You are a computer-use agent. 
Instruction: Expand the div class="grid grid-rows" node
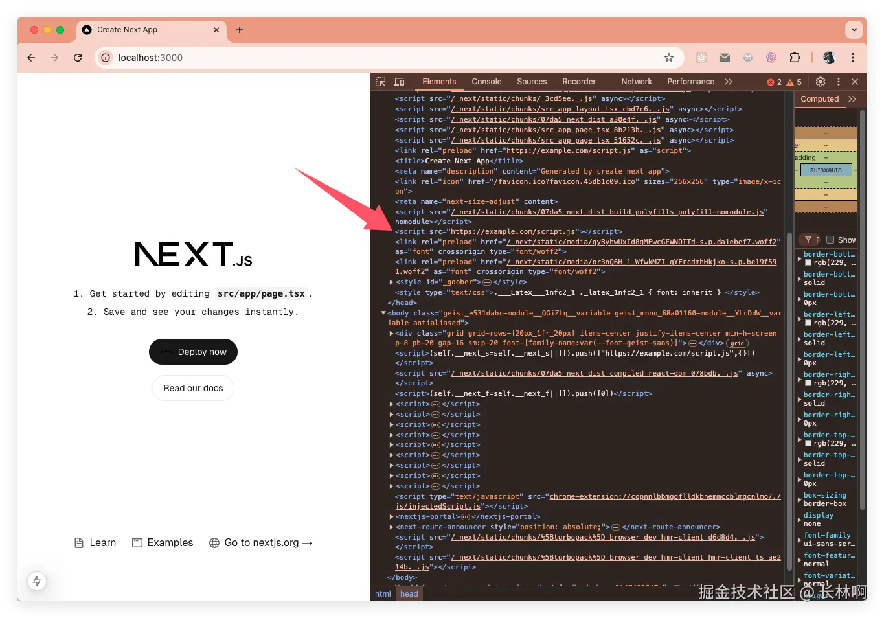[392, 334]
